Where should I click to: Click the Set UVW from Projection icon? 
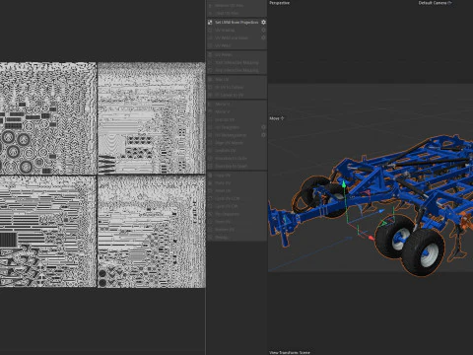tap(210, 23)
